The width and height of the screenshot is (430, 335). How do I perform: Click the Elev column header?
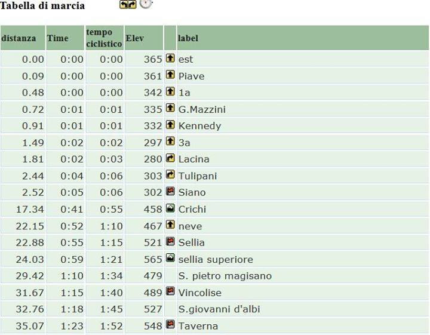click(144, 38)
